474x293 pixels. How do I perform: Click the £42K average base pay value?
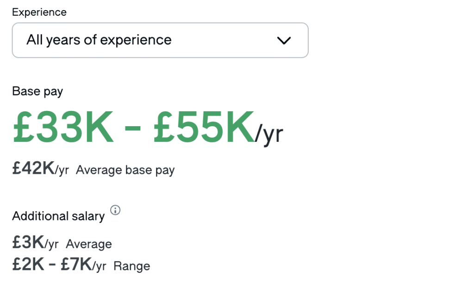[33, 168]
